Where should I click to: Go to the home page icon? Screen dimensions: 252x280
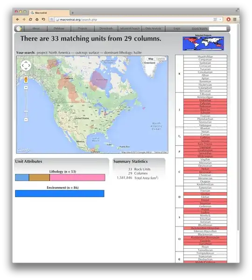tap(37, 19)
